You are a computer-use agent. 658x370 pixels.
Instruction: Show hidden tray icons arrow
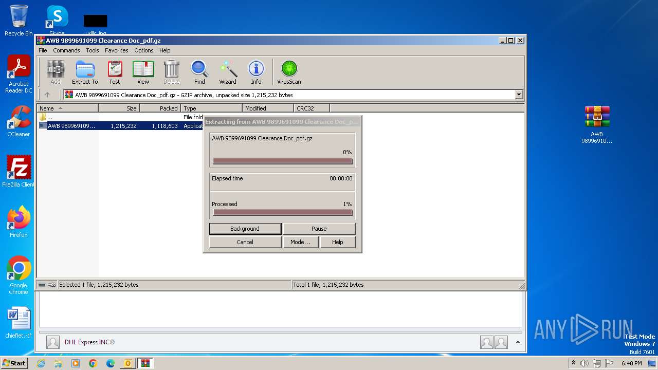(x=573, y=363)
